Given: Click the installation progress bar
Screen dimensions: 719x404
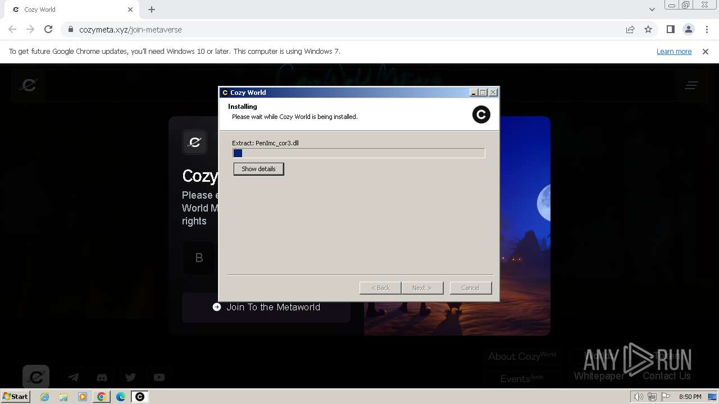Looking at the screenshot, I should tap(358, 153).
